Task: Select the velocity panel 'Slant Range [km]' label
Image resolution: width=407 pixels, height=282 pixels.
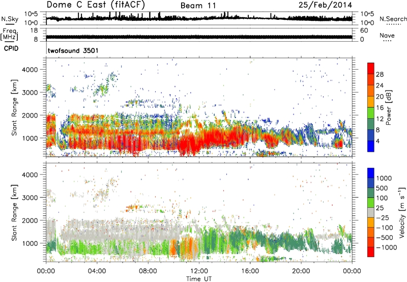Action: pyautogui.click(x=14, y=213)
